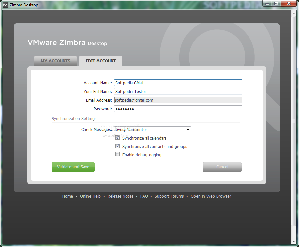The width and height of the screenshot is (299, 247).
Task: Click the vertical scrollbar thumb
Action: [x=293, y=121]
